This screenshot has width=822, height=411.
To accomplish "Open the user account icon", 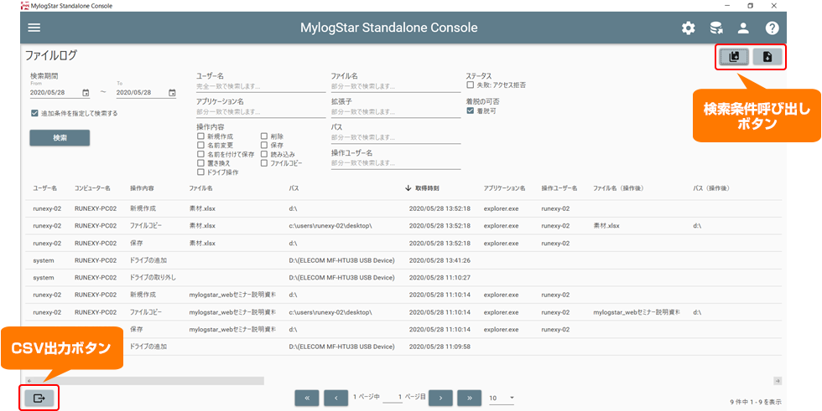I will pyautogui.click(x=744, y=28).
